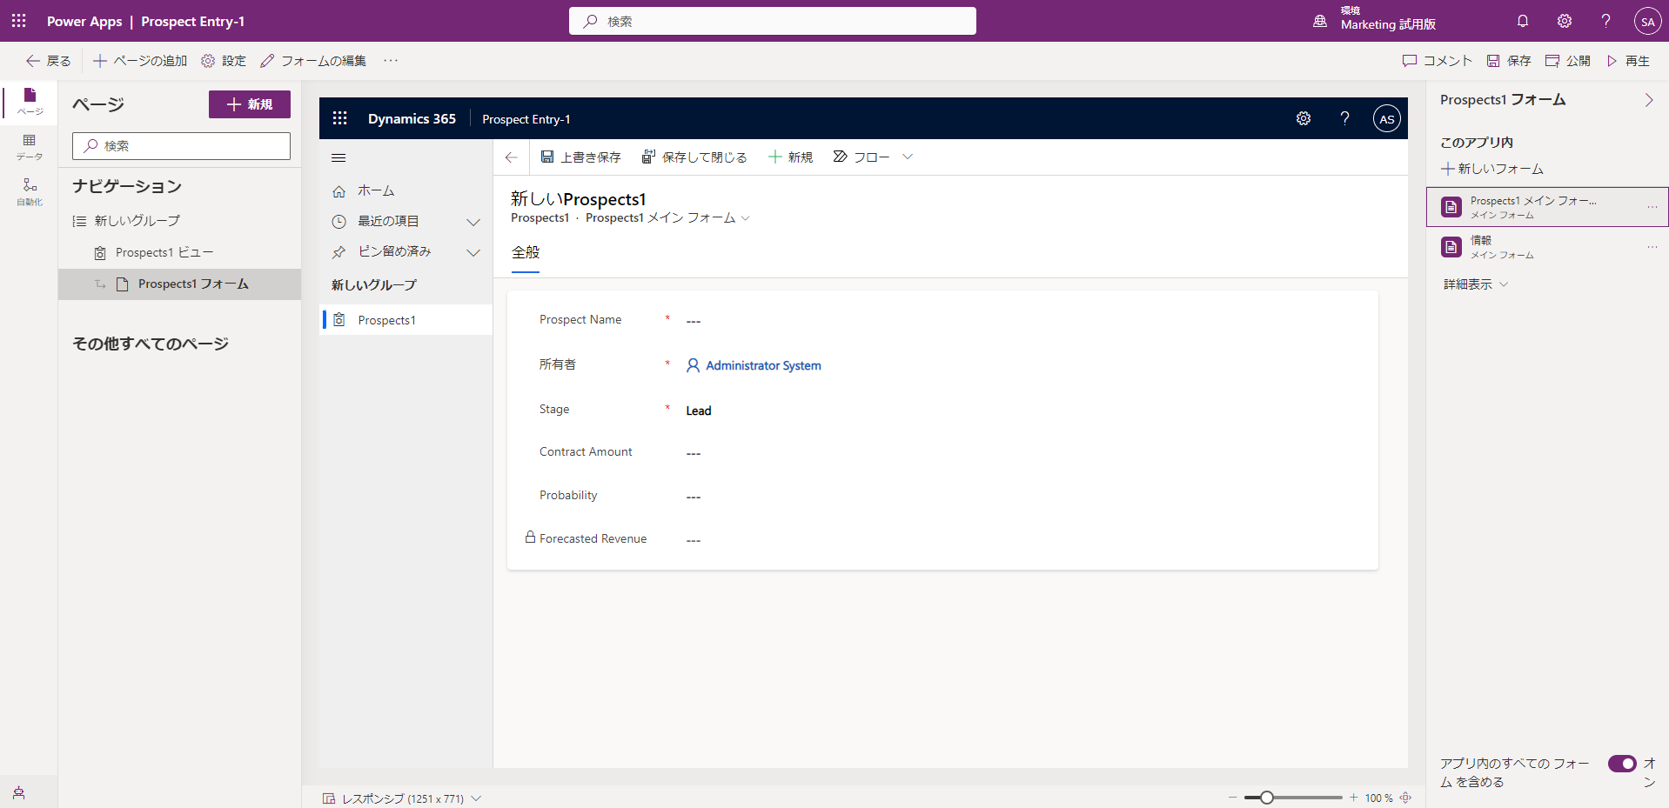Open the top toolbar overflow ellipsis
The height and width of the screenshot is (808, 1669).
391,61
